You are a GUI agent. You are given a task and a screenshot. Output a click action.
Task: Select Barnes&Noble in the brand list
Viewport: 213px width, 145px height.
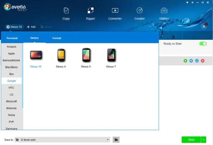(12, 60)
